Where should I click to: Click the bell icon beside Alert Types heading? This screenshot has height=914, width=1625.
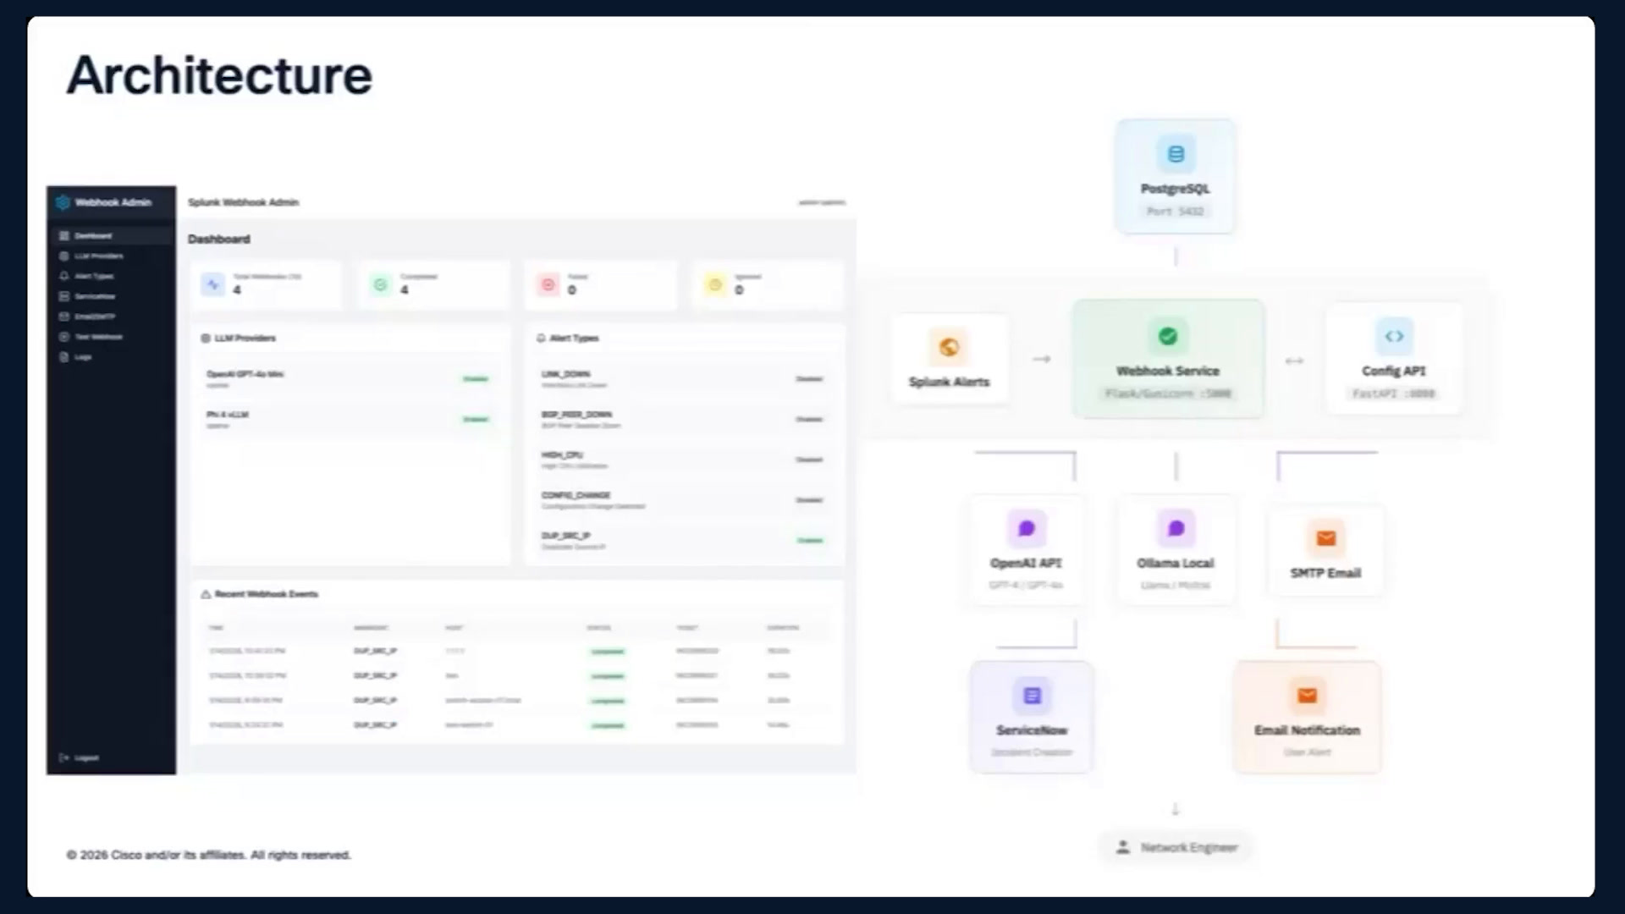(541, 338)
